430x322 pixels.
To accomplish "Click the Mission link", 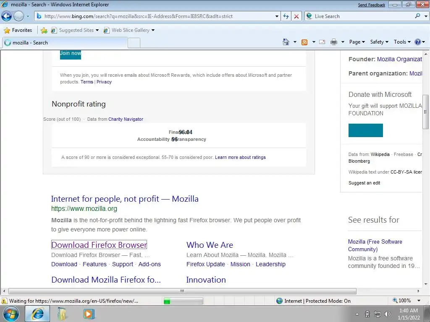I will (240, 264).
